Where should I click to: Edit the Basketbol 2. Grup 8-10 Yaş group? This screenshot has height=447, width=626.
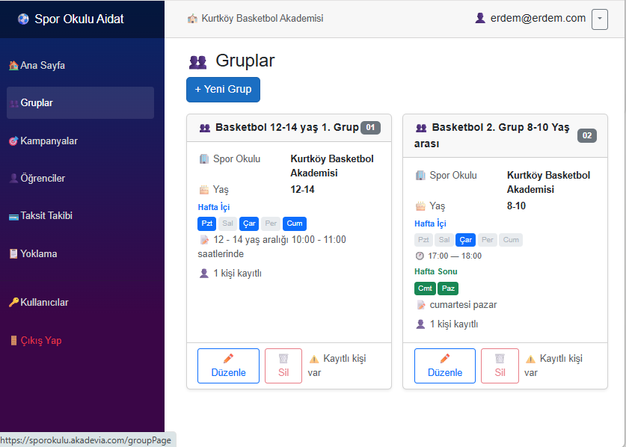tap(445, 366)
